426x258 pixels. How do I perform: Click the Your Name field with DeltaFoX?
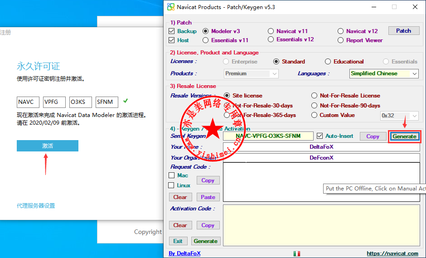(x=321, y=147)
